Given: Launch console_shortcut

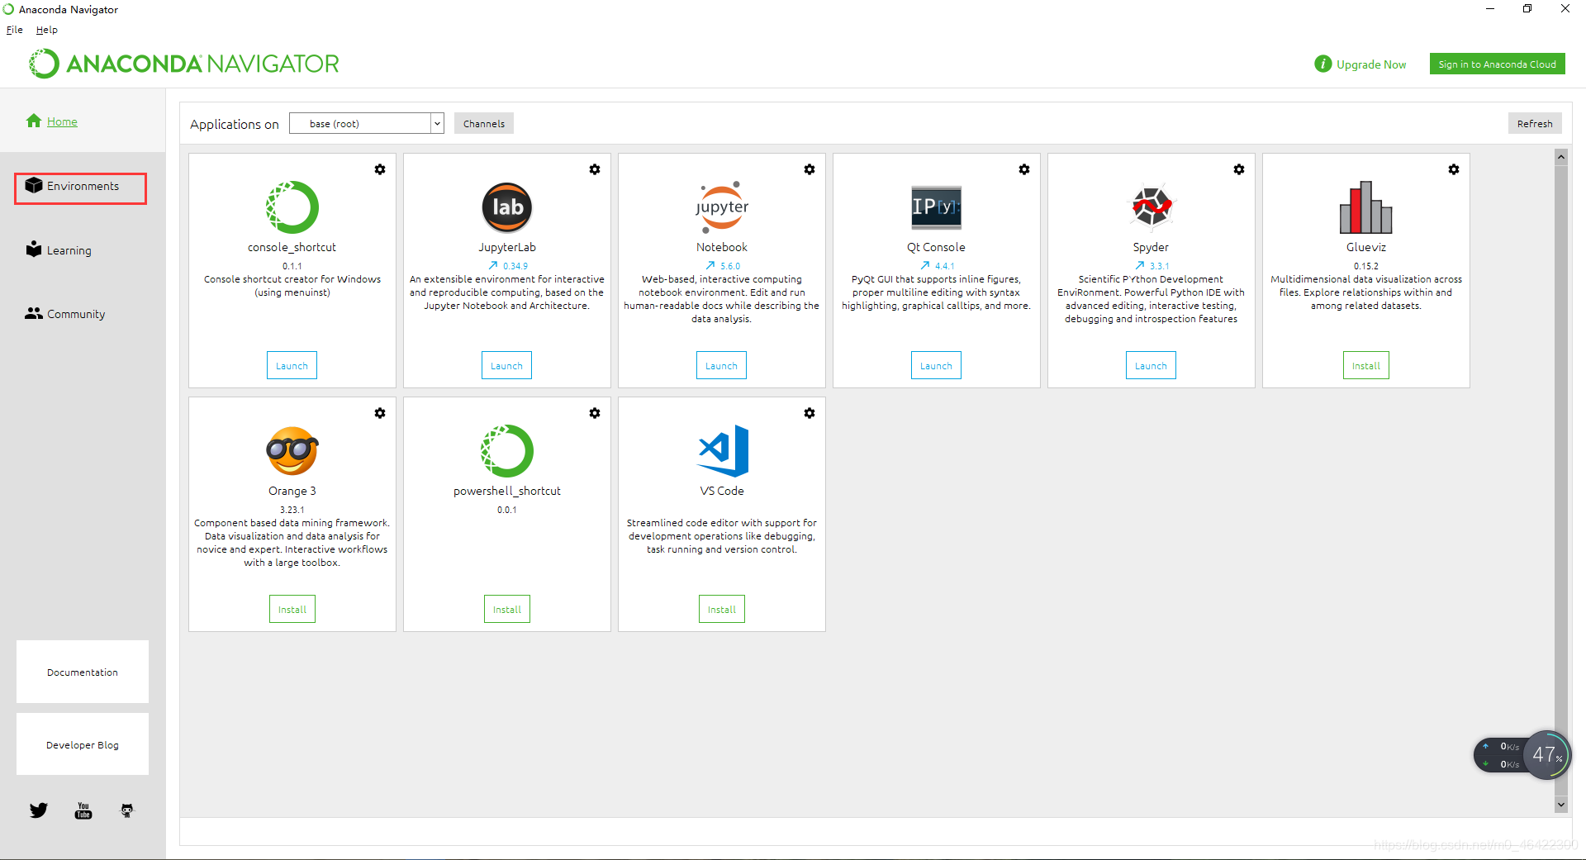Looking at the screenshot, I should pyautogui.click(x=292, y=365).
